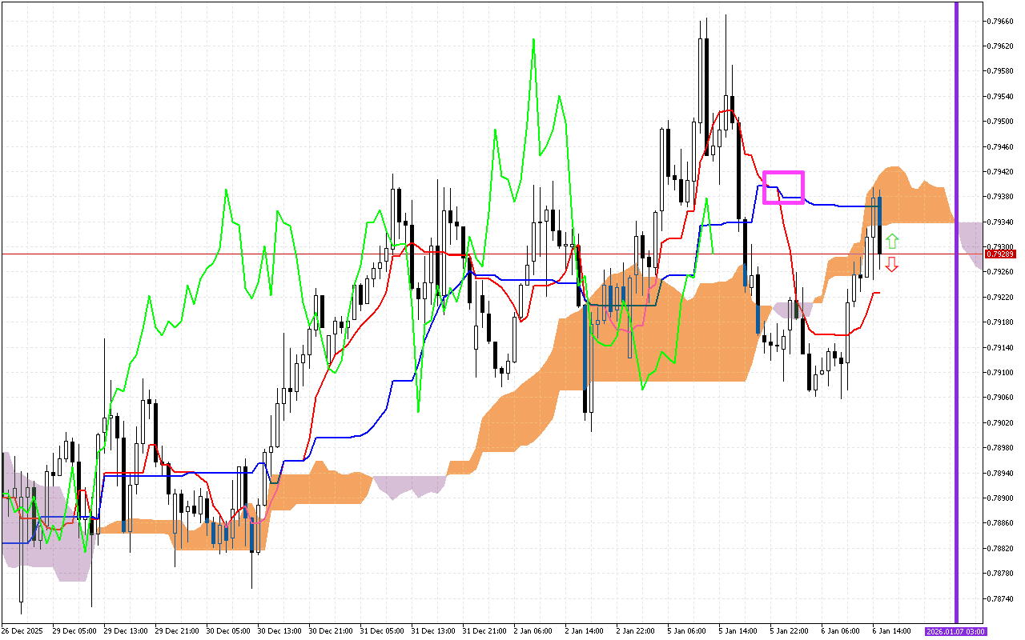Select the purple vertical line

pos(956,320)
